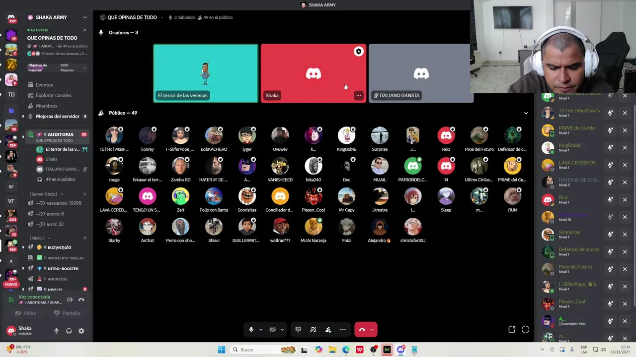Open Discord from the taskbar
Viewport: 636px width, 357px height.
(400, 350)
